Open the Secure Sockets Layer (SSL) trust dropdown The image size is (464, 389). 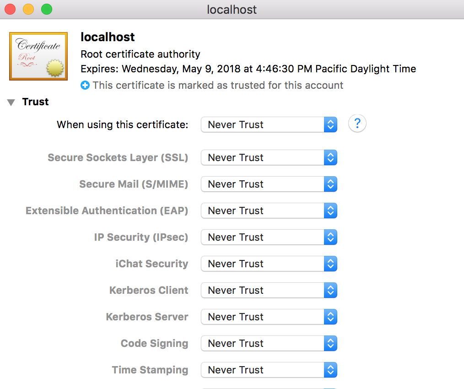click(x=269, y=157)
